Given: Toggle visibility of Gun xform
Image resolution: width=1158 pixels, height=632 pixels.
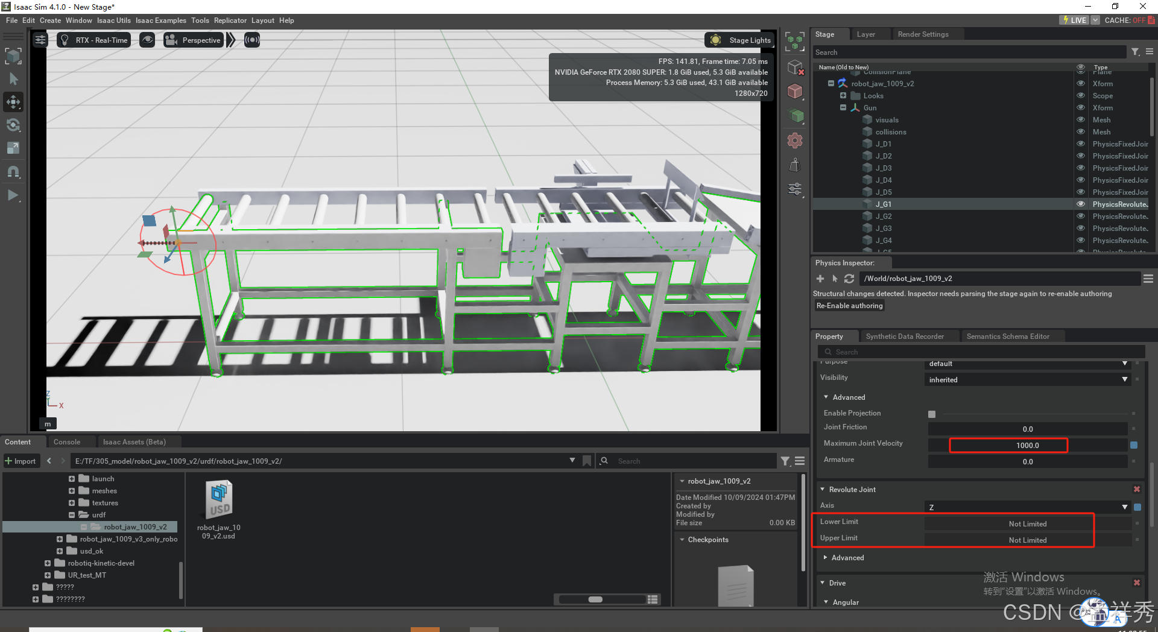Looking at the screenshot, I should [x=1081, y=107].
